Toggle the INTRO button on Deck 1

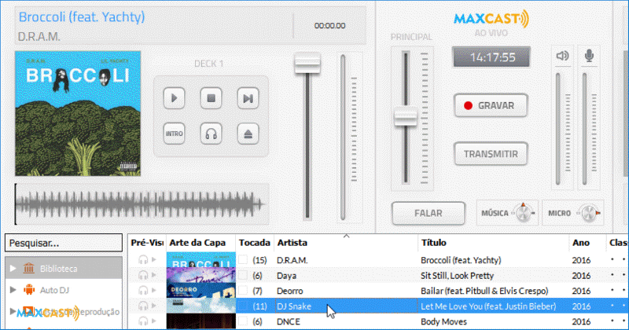(x=174, y=134)
